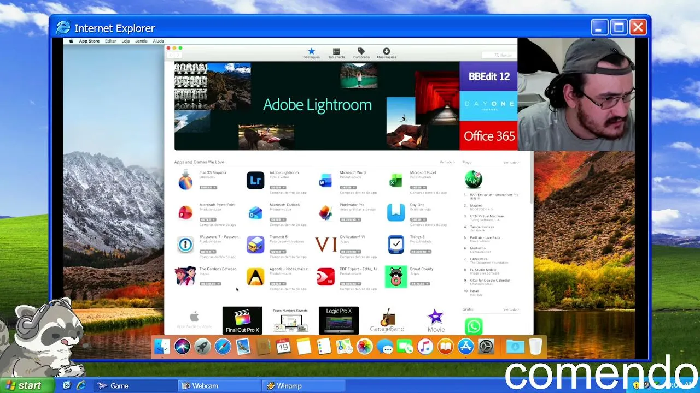This screenshot has width=700, height=393.
Task: Open the Adobe Lightroom Lr icon
Action: (255, 180)
